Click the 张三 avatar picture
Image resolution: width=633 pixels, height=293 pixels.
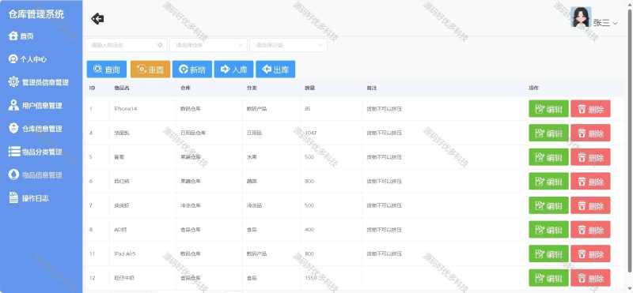(581, 17)
